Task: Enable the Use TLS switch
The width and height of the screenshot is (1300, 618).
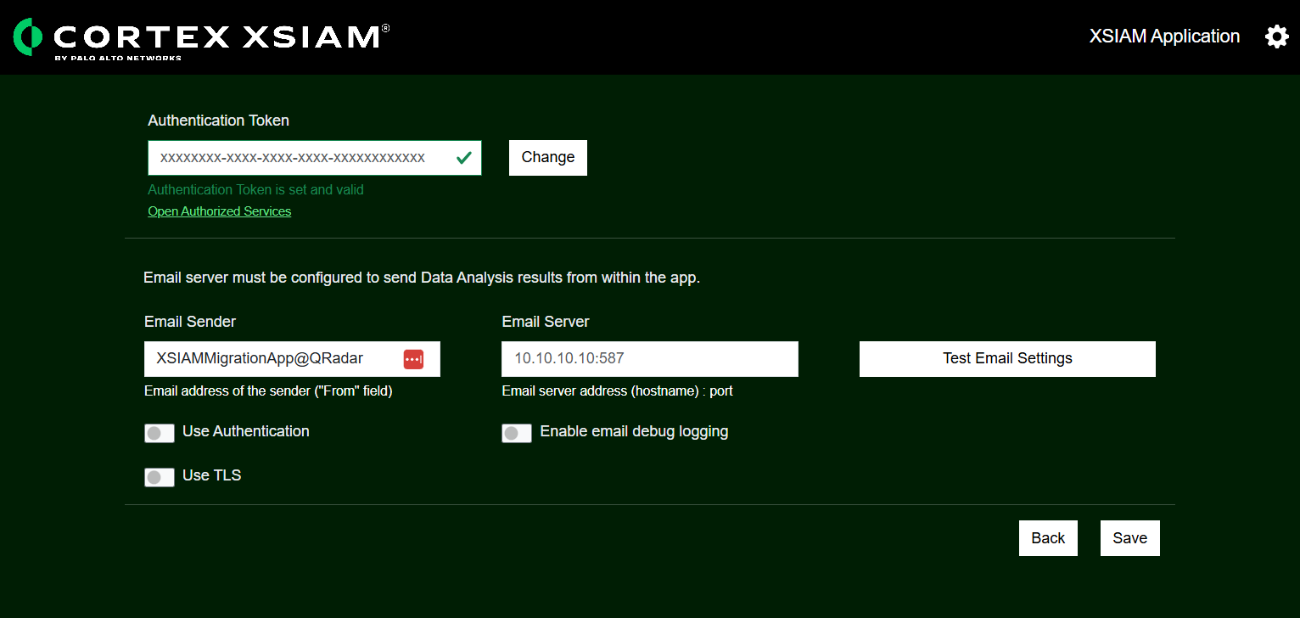Action: [160, 477]
